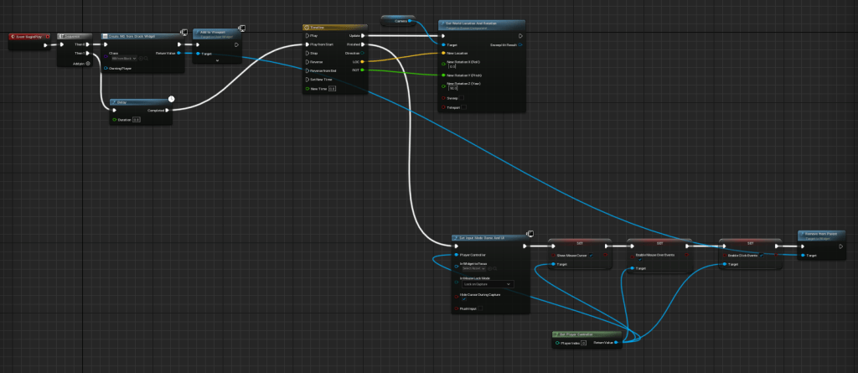The height and width of the screenshot is (373, 858).
Task: Click the Add pin plus icon on Sequence
Action: pos(89,63)
